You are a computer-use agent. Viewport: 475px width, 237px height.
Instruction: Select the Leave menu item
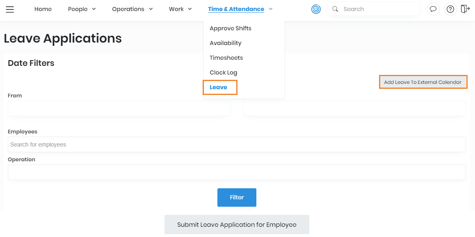(x=218, y=87)
